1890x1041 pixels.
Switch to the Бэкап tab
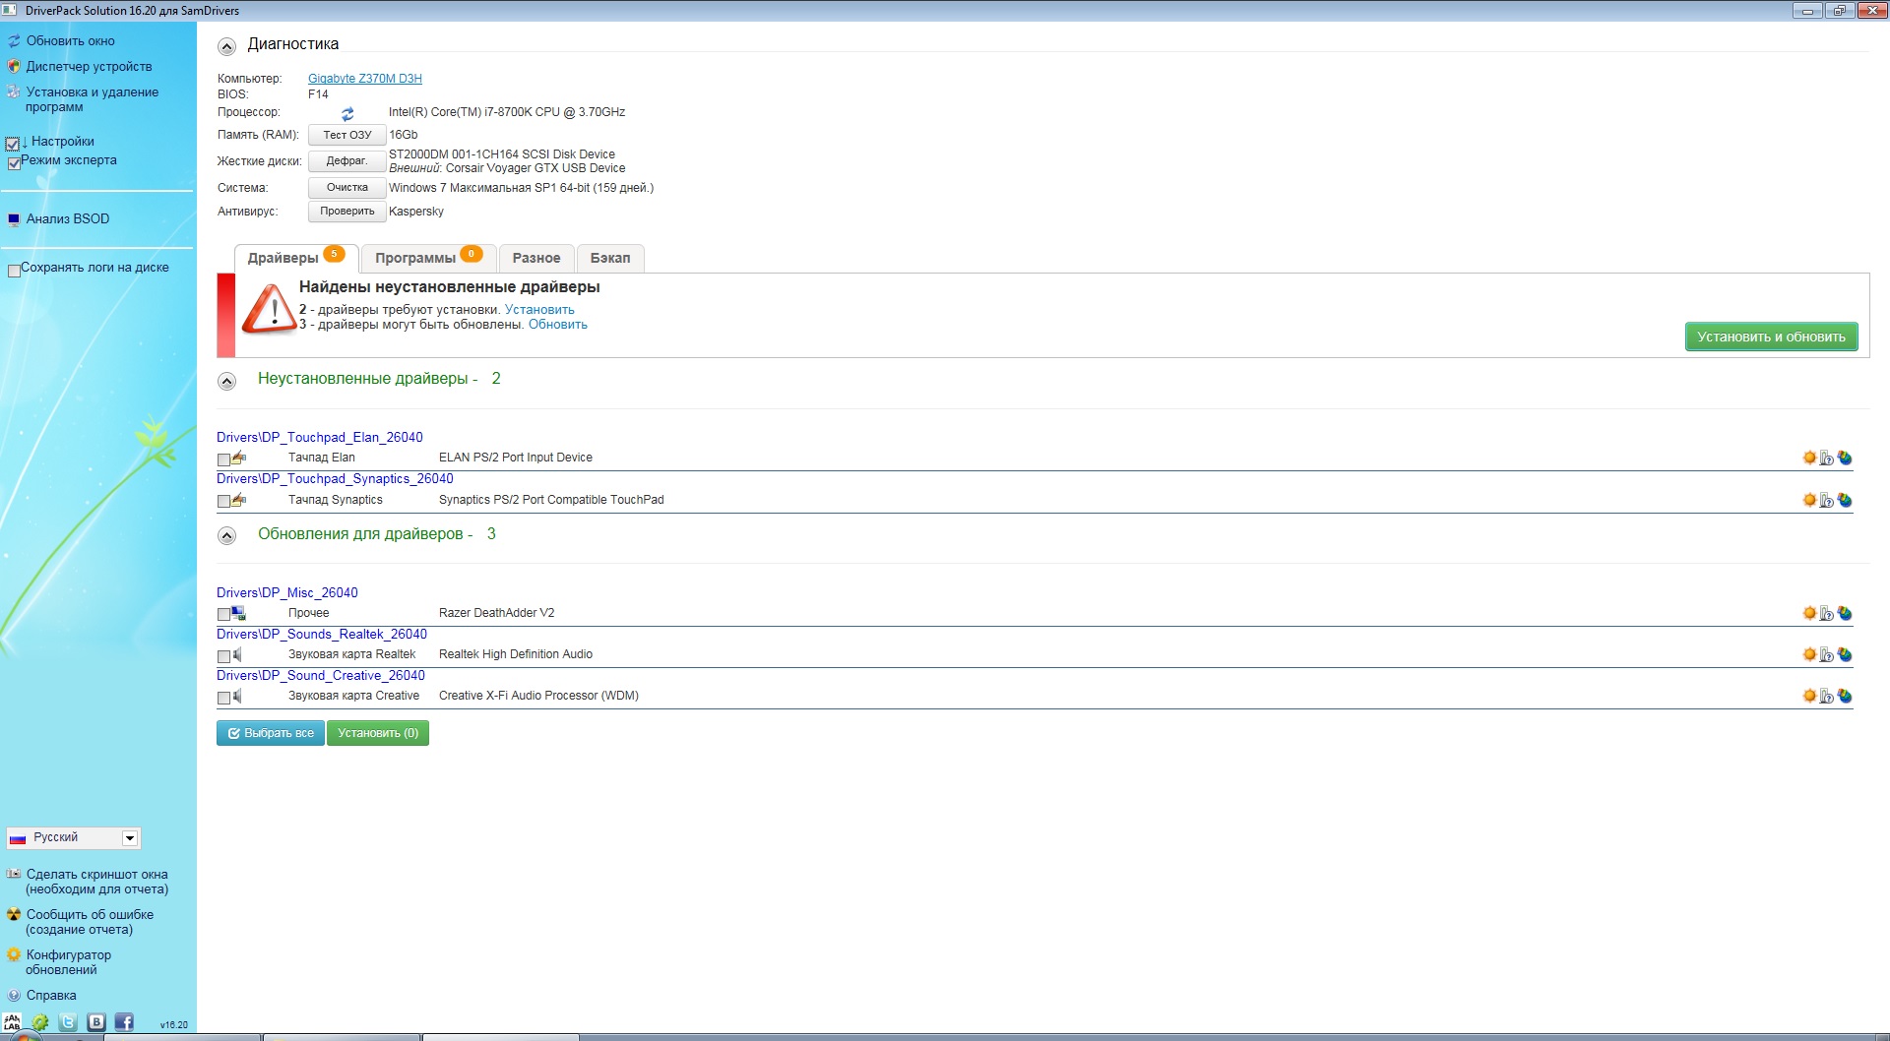(x=610, y=258)
